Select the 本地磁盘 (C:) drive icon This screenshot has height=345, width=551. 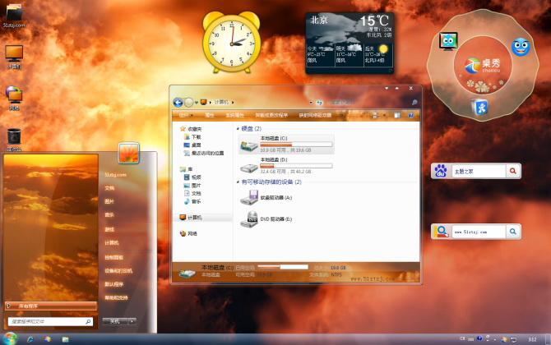(249, 145)
